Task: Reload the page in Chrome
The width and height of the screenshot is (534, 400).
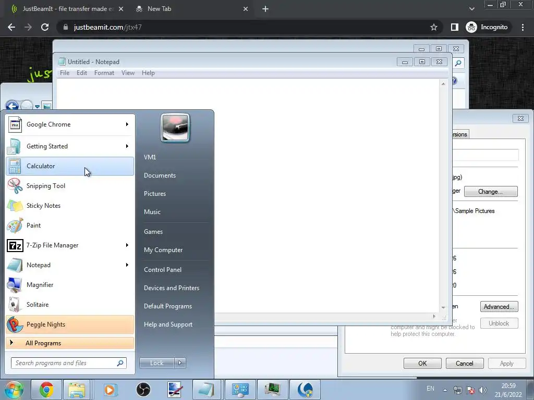Action: (45, 27)
